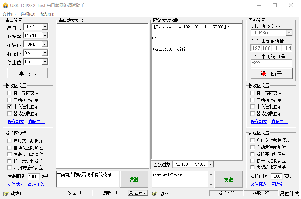The width and height of the screenshot is (301, 199).
Task: Click serial 复位计数 reset counter button
Action: coord(138,193)
